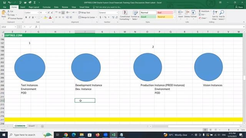Open Conditional Formatting dropdown
The height and width of the screenshot is (138, 246).
click(125, 15)
